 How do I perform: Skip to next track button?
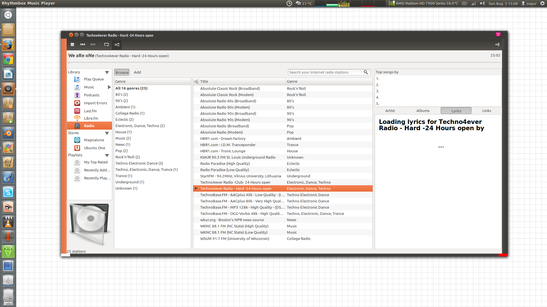pyautogui.click(x=93, y=45)
